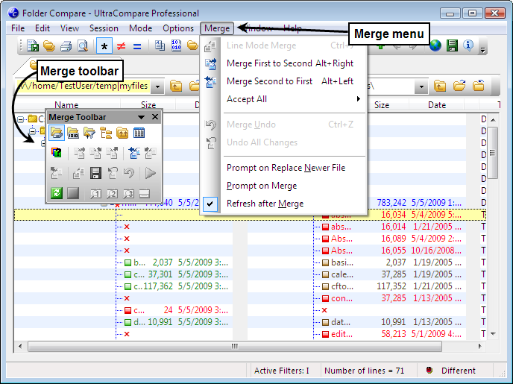Click the horizontal scrollbar thumb

click(x=235, y=346)
